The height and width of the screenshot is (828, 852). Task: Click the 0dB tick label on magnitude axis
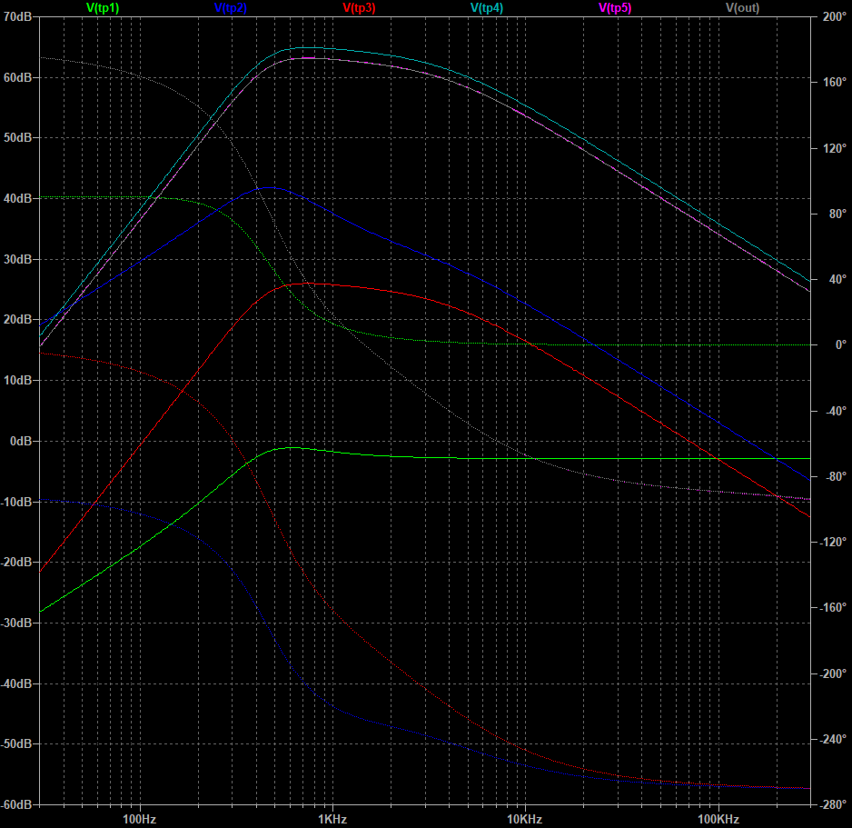pos(22,441)
